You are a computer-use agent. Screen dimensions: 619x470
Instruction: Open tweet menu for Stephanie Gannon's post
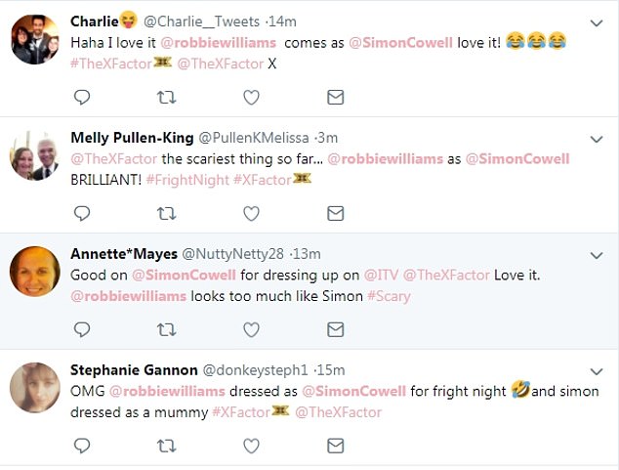(x=596, y=370)
